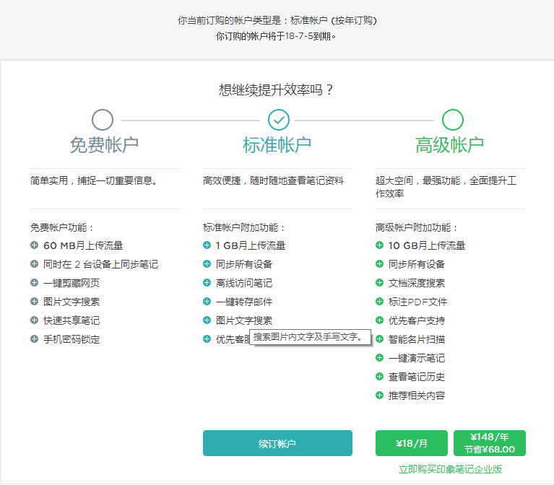Click the 续订帐户 renew button

pos(277,443)
